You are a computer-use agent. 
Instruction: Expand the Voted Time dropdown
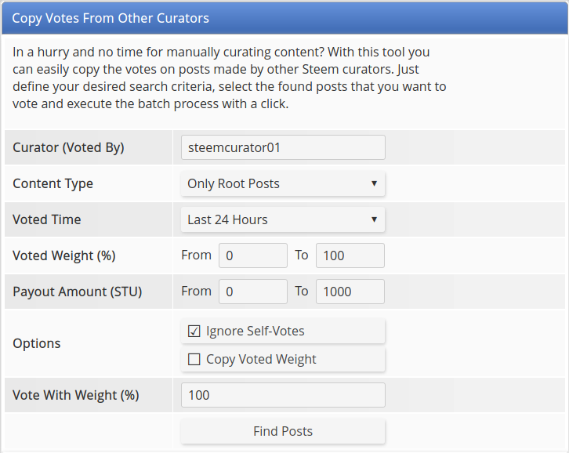pyautogui.click(x=283, y=219)
